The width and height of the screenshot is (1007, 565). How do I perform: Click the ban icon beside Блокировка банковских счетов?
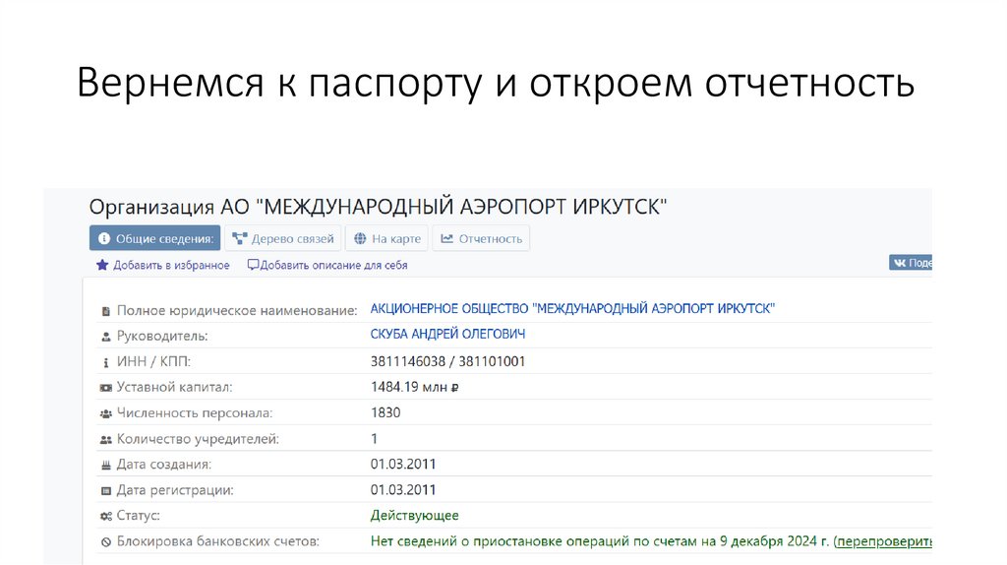click(x=106, y=542)
